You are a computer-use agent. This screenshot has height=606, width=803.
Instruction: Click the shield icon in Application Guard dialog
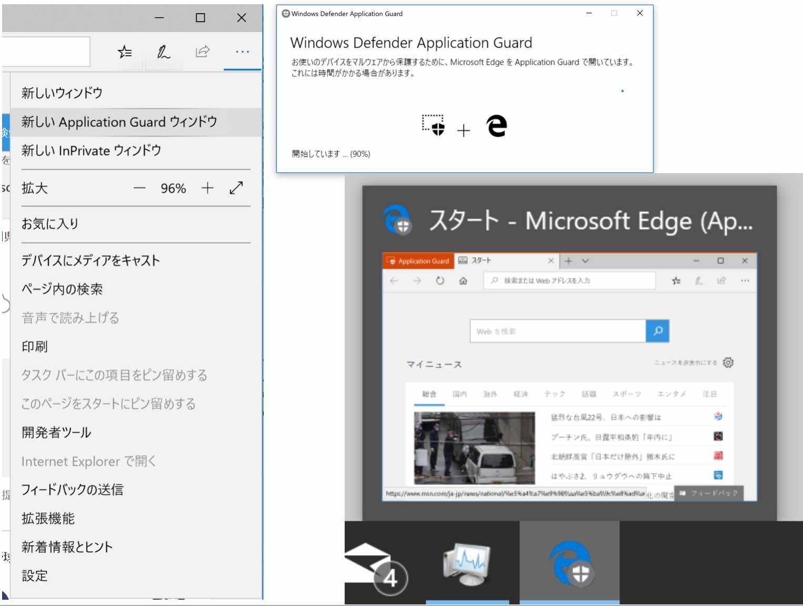[x=433, y=125]
